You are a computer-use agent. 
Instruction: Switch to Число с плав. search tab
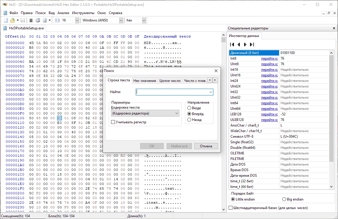tap(195, 80)
